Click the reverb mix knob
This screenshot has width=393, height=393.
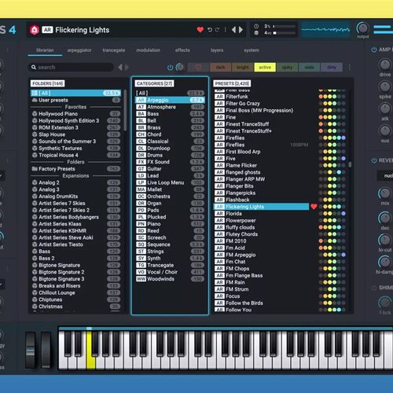click(x=384, y=193)
